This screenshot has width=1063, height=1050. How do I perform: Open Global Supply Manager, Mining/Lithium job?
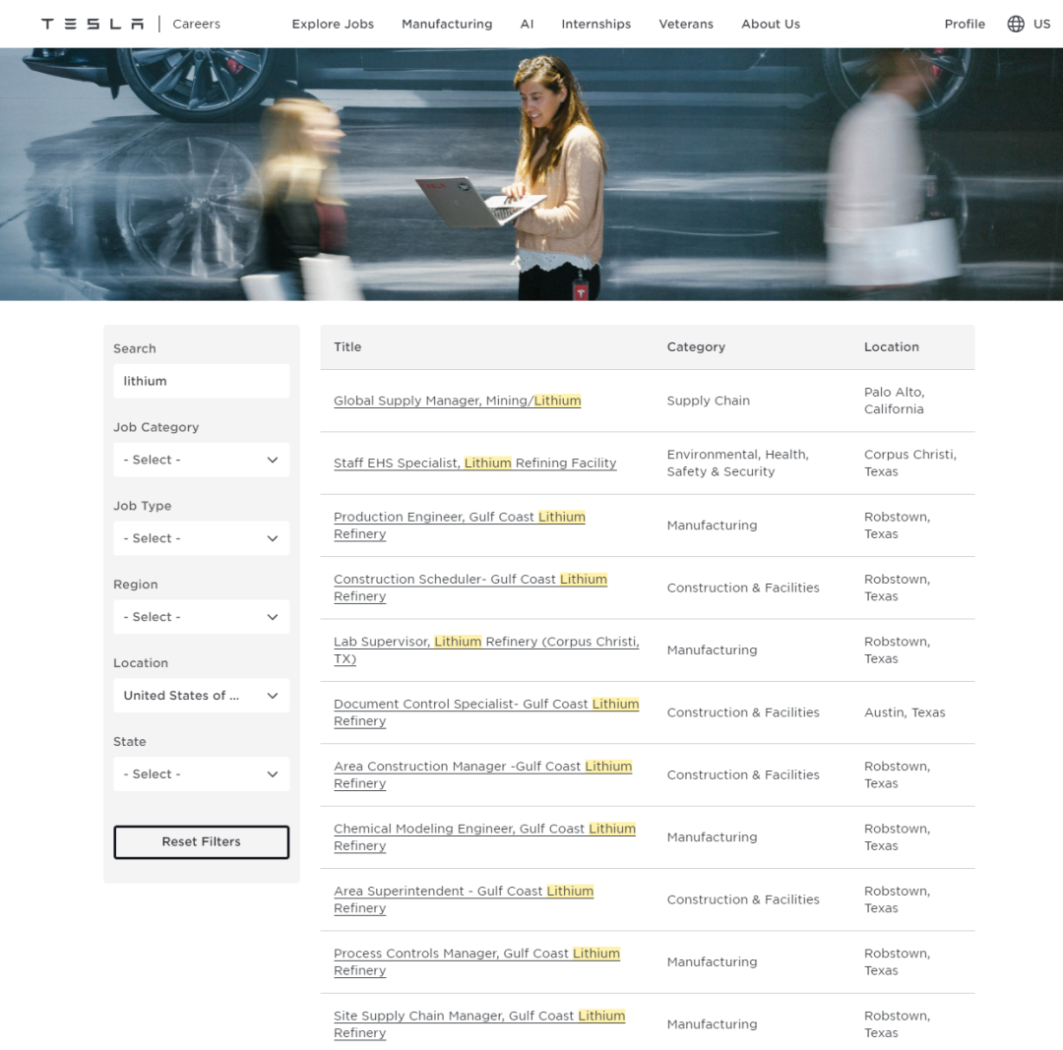pos(457,401)
